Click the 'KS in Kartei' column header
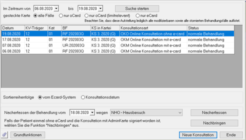 (x=105, y=28)
